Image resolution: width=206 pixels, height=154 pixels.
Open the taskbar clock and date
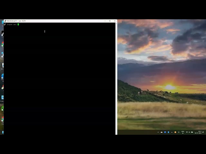click(x=198, y=132)
